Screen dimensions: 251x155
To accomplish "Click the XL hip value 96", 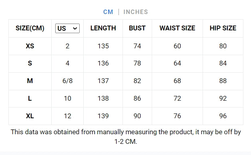I will 223,116.
